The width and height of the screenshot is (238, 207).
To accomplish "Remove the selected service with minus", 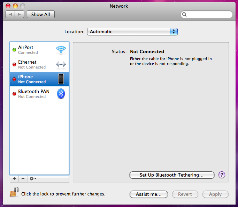I will [23, 179].
